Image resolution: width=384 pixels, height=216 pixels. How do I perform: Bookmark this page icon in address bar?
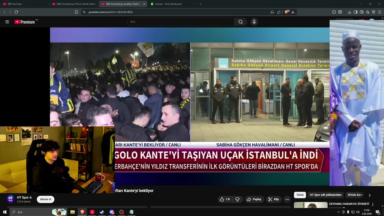tap(76, 12)
